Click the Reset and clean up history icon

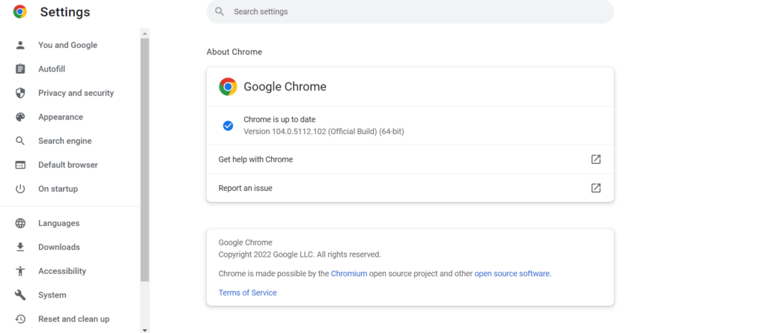coord(20,319)
